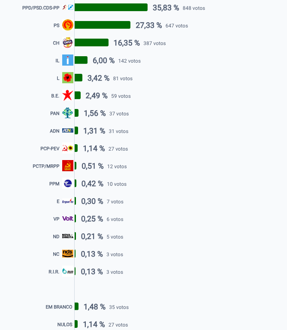
Task: Click the CHEGA party logo
Action: pos(68,43)
